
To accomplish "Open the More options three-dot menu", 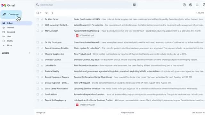I will [x=52, y=13].
